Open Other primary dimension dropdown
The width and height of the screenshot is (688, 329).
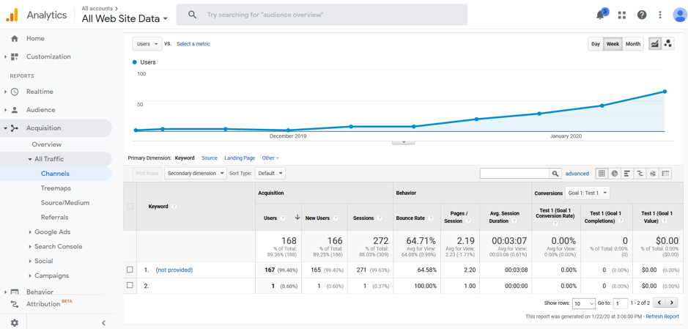tap(270, 158)
